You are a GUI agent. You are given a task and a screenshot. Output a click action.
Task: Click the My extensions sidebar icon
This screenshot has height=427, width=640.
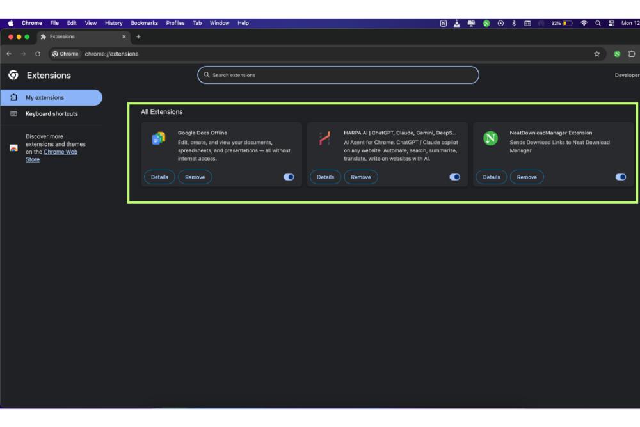tap(13, 97)
